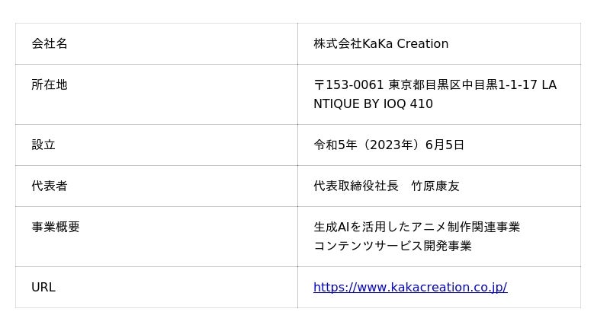
Task: Click the 6月5日 date text
Action: point(445,145)
